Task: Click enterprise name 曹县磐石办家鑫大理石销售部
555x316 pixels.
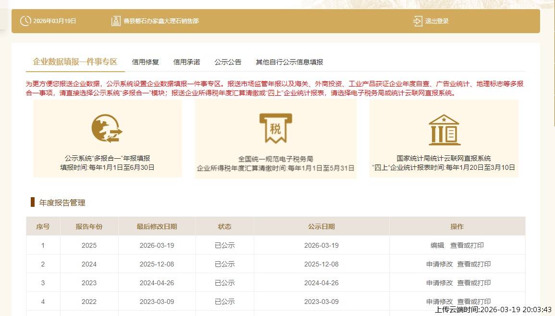Action: [160, 21]
